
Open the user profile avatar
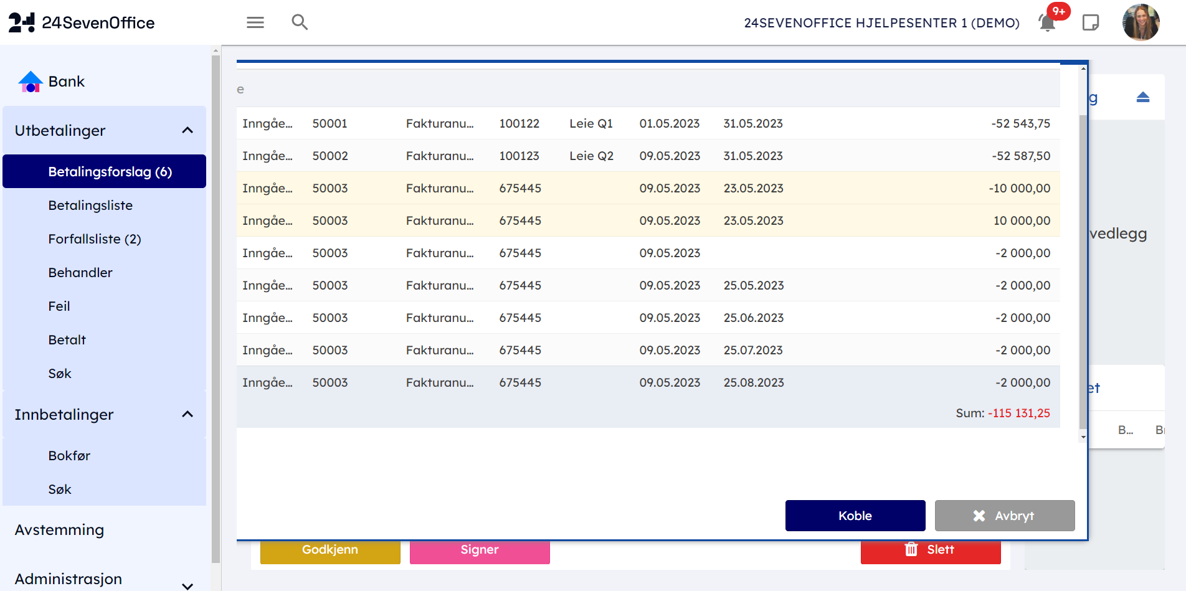pos(1141,23)
